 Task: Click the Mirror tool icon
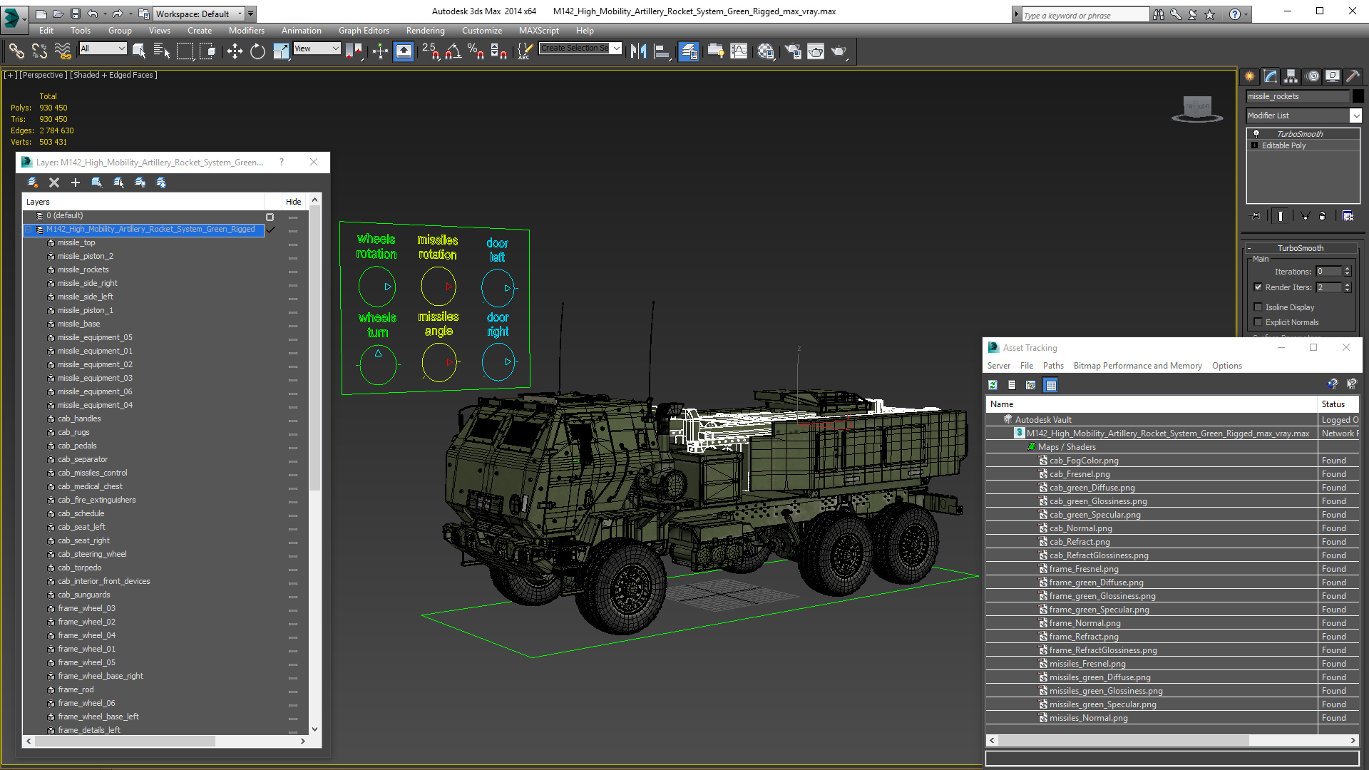[x=639, y=51]
